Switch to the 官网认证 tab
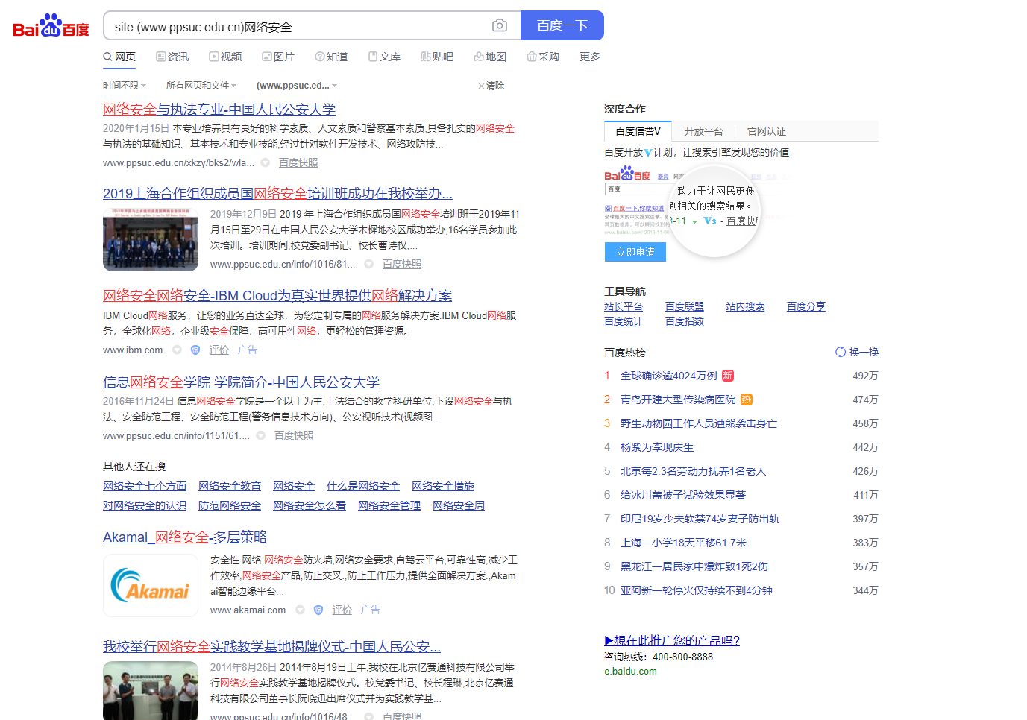1027x720 pixels. click(x=767, y=131)
